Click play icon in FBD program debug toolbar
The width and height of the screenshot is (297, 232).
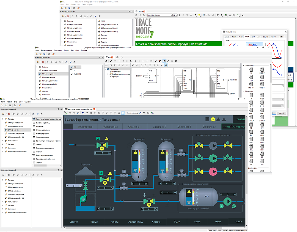coord(119,61)
